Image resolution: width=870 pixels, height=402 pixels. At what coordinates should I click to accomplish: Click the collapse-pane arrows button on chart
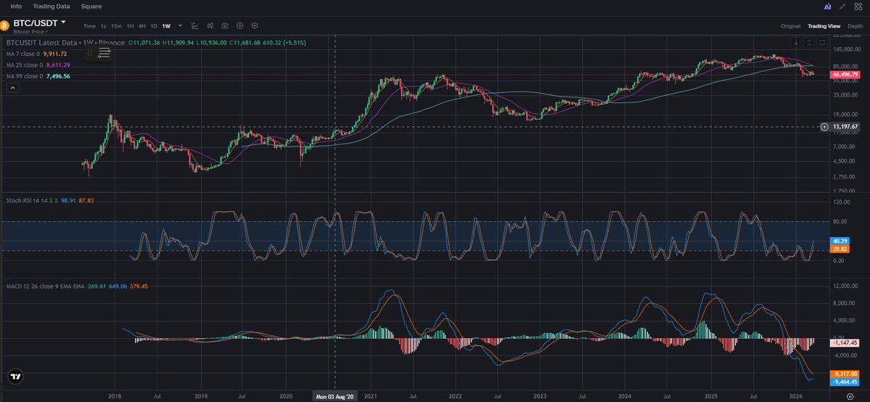[810, 43]
